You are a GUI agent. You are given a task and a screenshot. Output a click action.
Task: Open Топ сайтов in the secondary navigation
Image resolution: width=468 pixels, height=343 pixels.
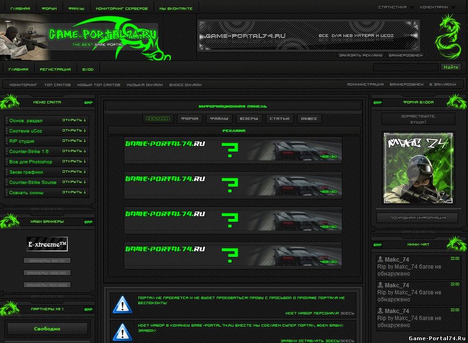pos(57,85)
